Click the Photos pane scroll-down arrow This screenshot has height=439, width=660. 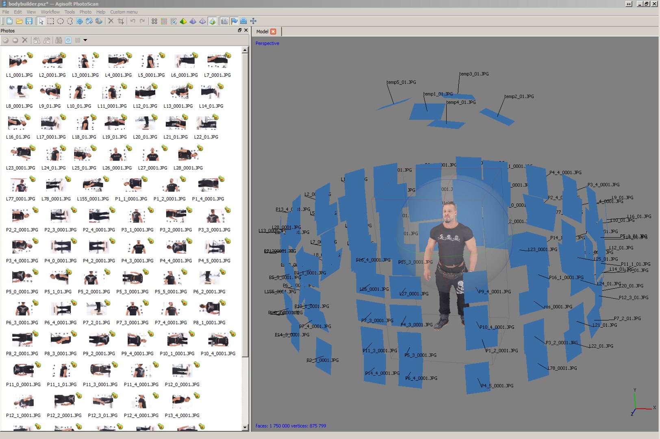click(x=245, y=427)
